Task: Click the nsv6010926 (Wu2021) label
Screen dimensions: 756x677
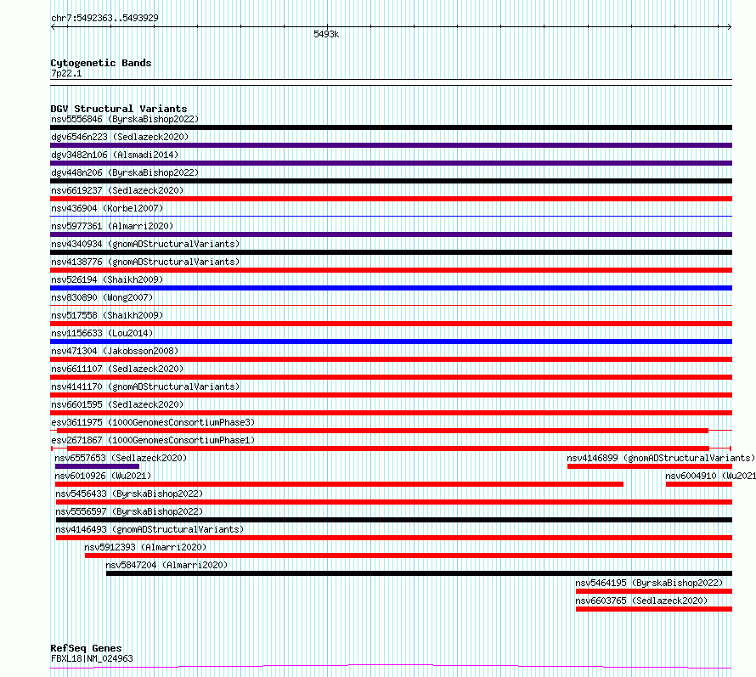Action: tap(103, 476)
